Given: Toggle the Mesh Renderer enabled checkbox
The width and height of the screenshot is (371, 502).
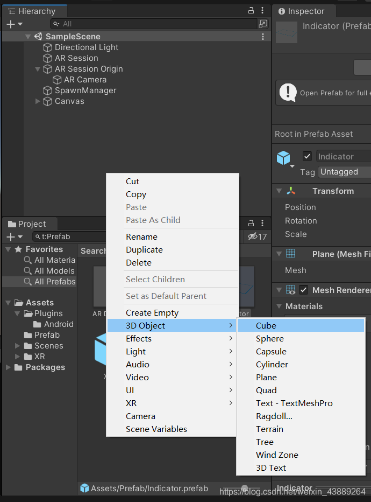Looking at the screenshot, I should (304, 290).
